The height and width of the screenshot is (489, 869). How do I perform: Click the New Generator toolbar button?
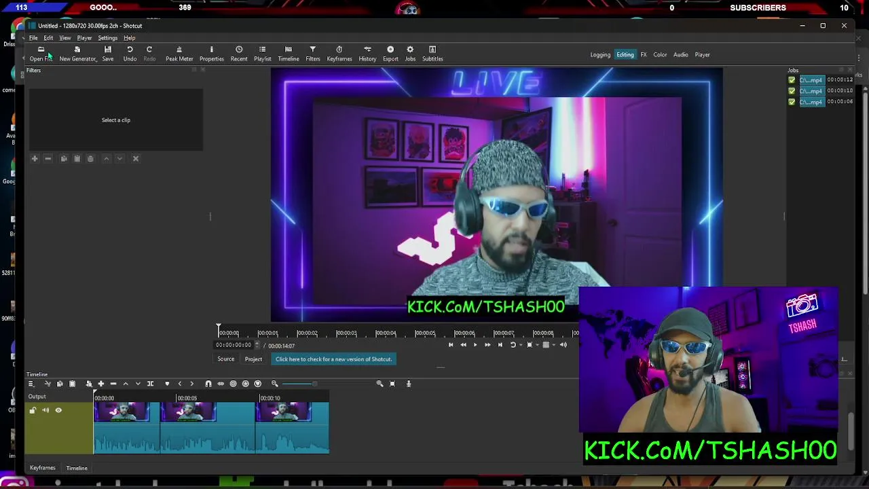[77, 54]
